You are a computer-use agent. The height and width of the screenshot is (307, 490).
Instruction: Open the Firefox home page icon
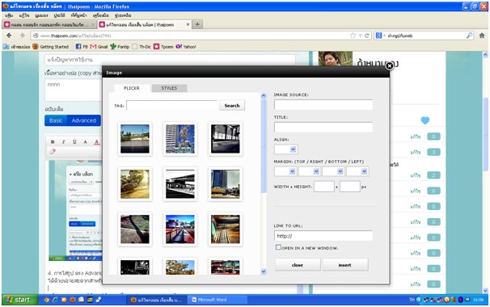click(x=482, y=36)
